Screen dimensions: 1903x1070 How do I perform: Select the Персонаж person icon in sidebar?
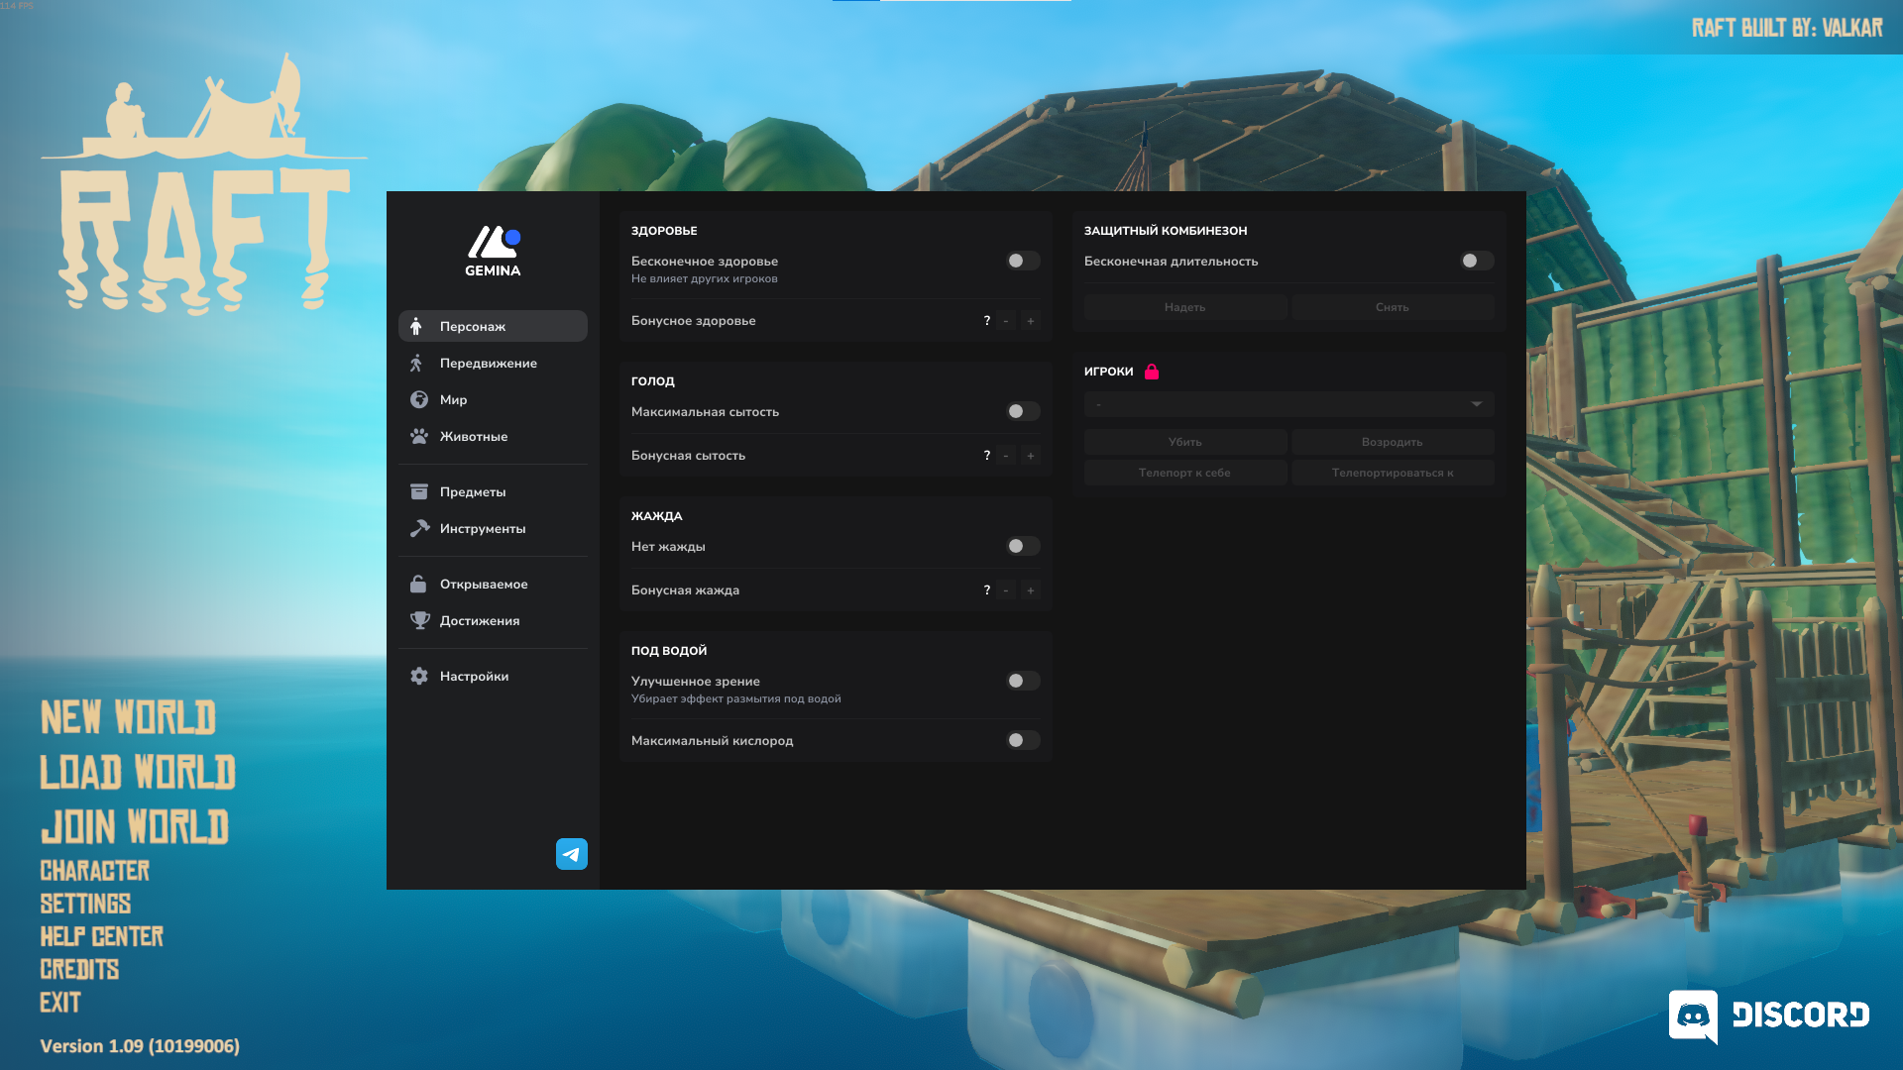coord(419,326)
